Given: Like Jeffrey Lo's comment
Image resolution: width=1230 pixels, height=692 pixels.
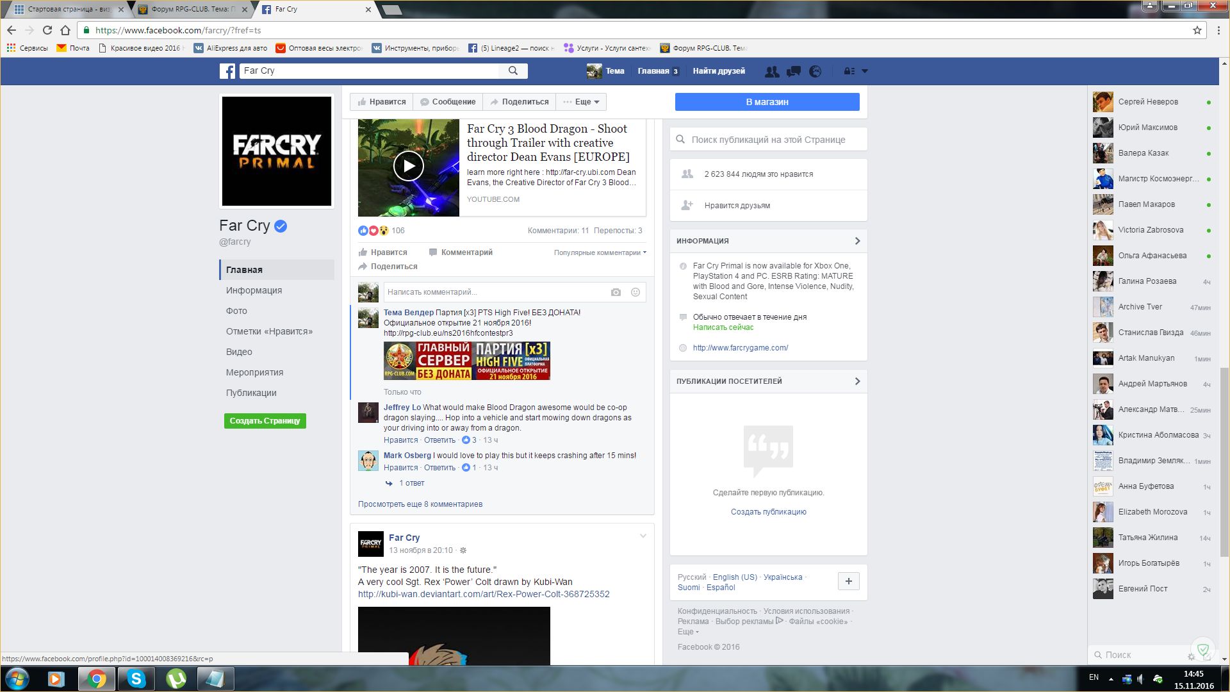Looking at the screenshot, I should click(x=400, y=440).
